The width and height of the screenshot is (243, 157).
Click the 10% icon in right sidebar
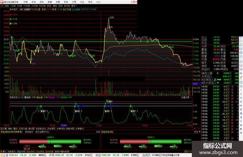[x=241, y=73]
